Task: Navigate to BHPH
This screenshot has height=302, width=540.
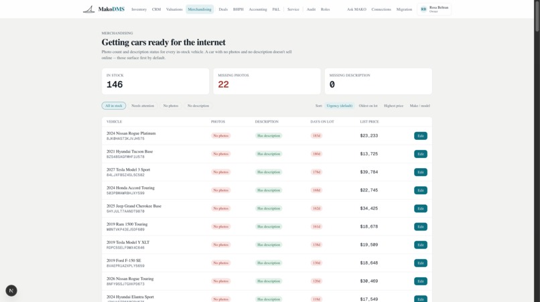Action: coord(238,9)
